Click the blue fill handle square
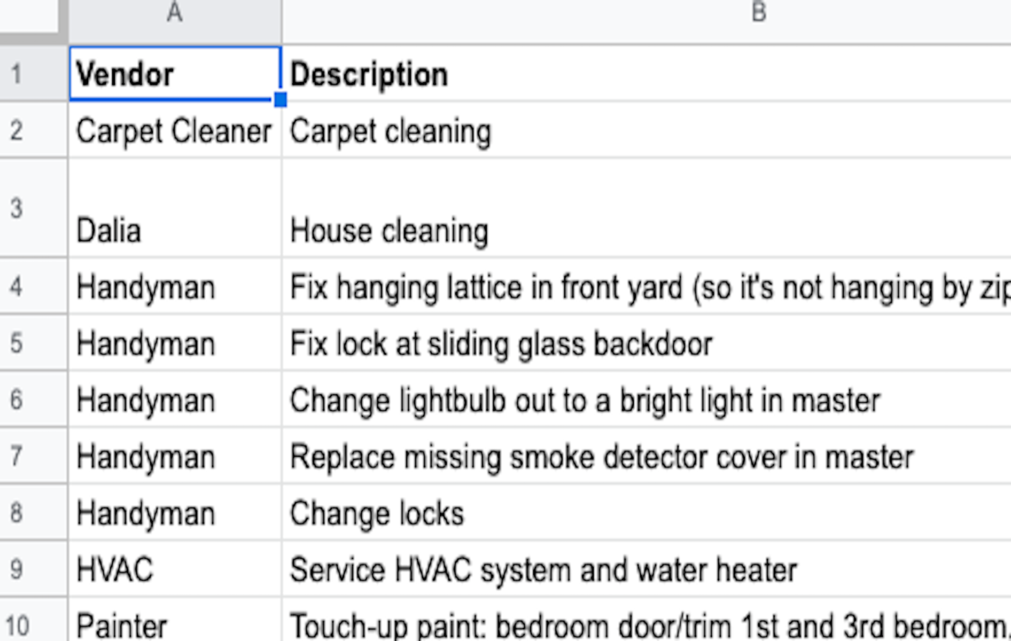The height and width of the screenshot is (641, 1011). click(x=280, y=99)
